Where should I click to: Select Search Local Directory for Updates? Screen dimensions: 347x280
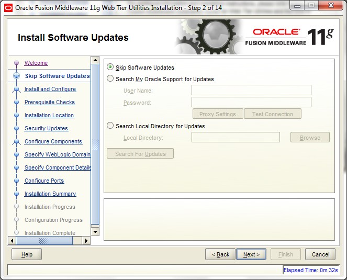[110, 126]
